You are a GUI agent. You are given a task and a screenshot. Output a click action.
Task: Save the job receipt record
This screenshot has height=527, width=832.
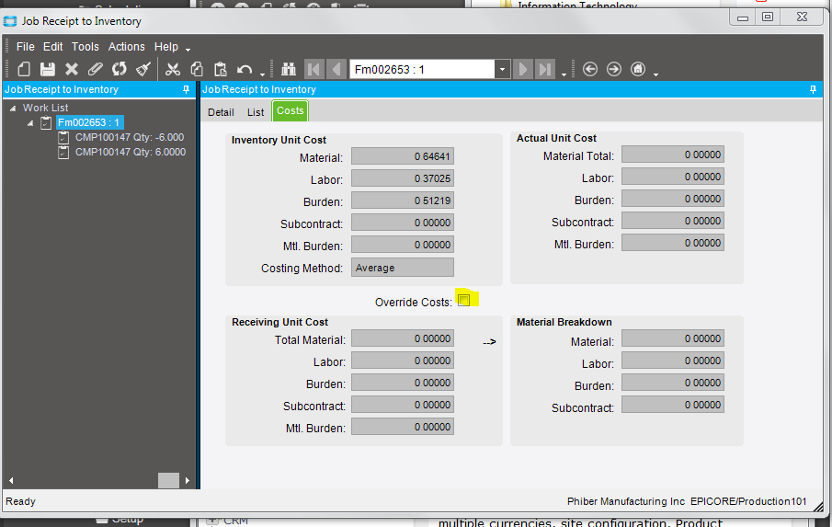48,69
